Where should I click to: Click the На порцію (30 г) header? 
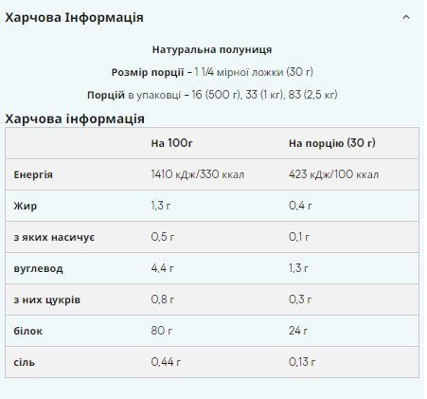[x=332, y=143]
